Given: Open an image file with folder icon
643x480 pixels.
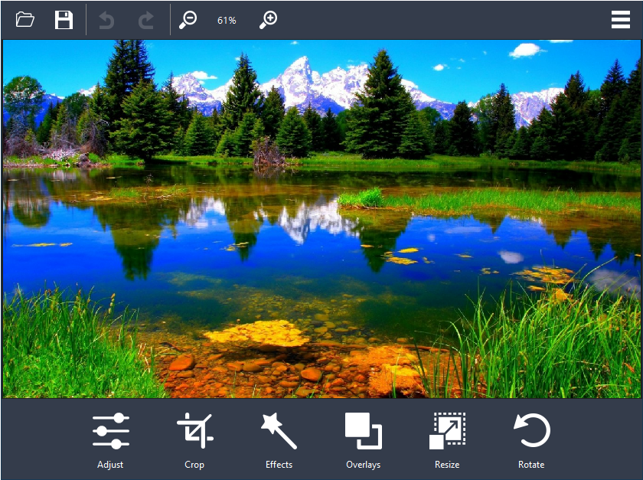Looking at the screenshot, I should click(25, 19).
